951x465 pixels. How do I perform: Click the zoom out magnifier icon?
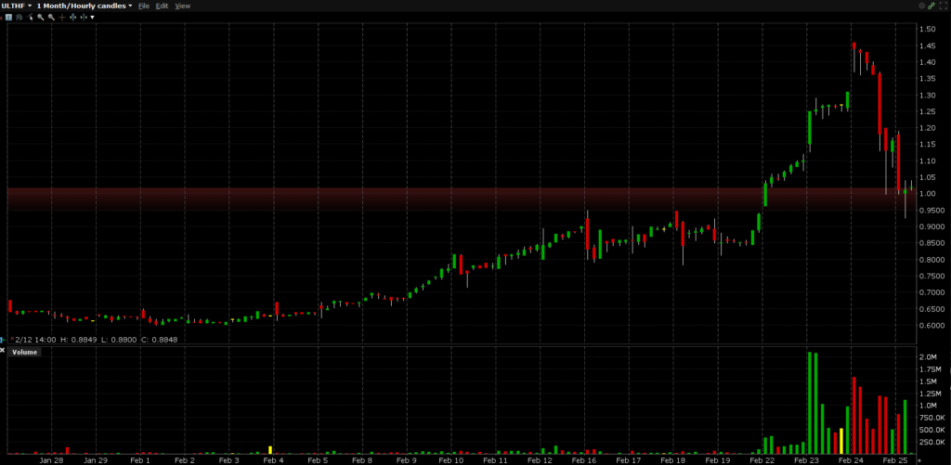51,17
